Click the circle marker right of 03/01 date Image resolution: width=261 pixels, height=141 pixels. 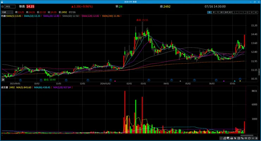[148, 80]
